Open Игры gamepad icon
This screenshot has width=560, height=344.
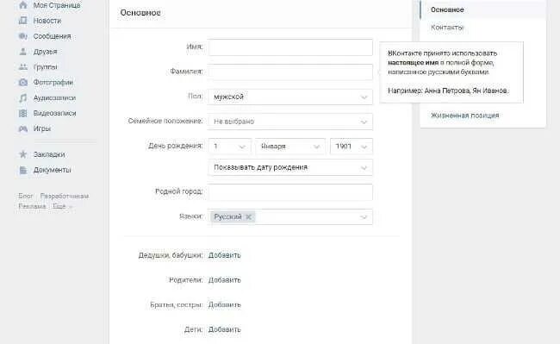[x=23, y=128]
